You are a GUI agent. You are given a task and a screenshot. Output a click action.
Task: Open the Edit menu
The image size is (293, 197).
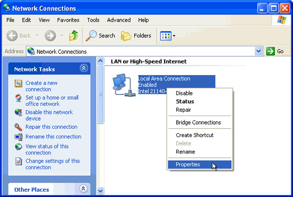26,20
